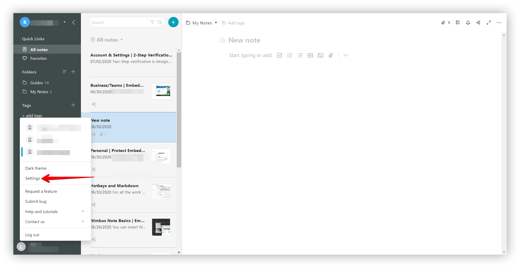Click the search filter icon
Screen dimensions: 520x268
pyautogui.click(x=152, y=22)
